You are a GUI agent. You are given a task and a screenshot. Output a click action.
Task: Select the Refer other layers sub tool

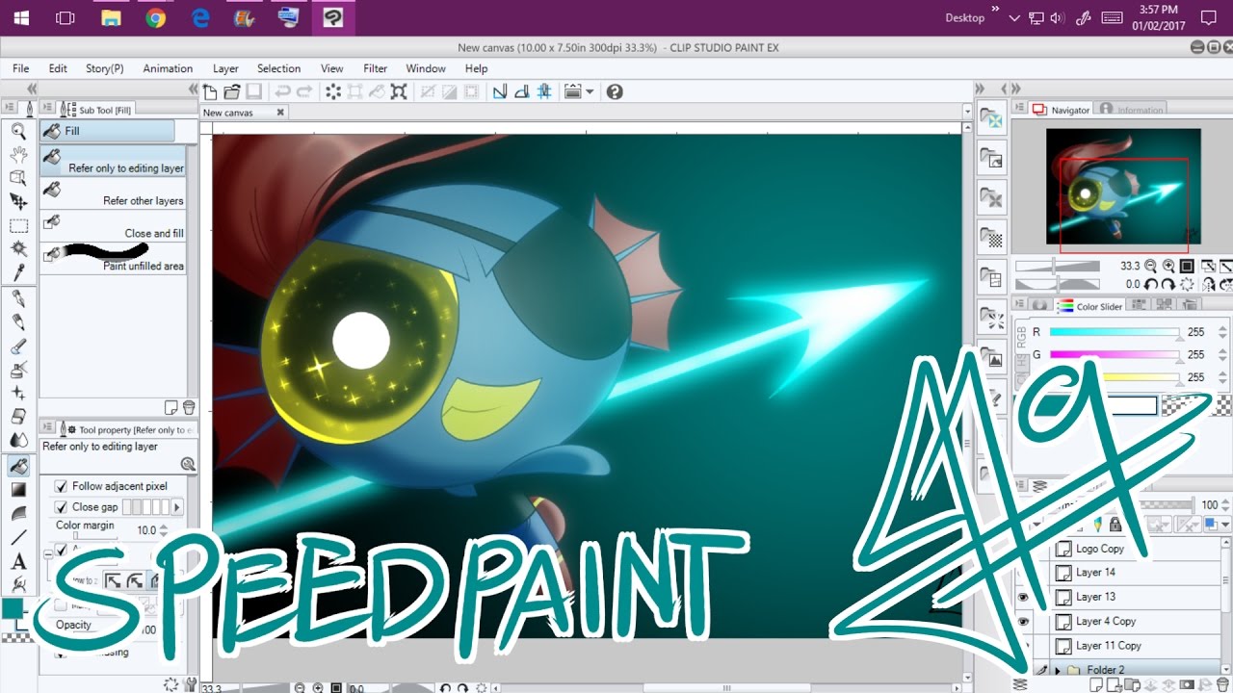(x=113, y=192)
